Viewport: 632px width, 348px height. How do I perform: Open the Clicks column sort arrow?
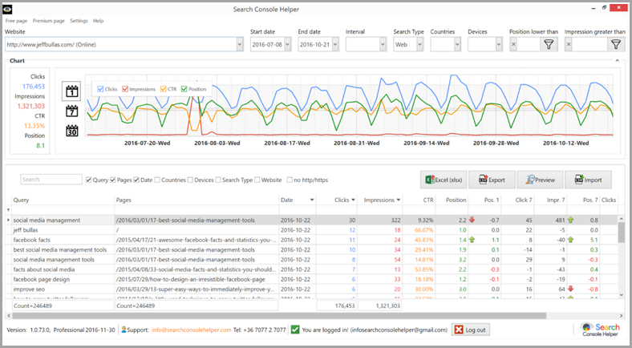[x=353, y=200]
